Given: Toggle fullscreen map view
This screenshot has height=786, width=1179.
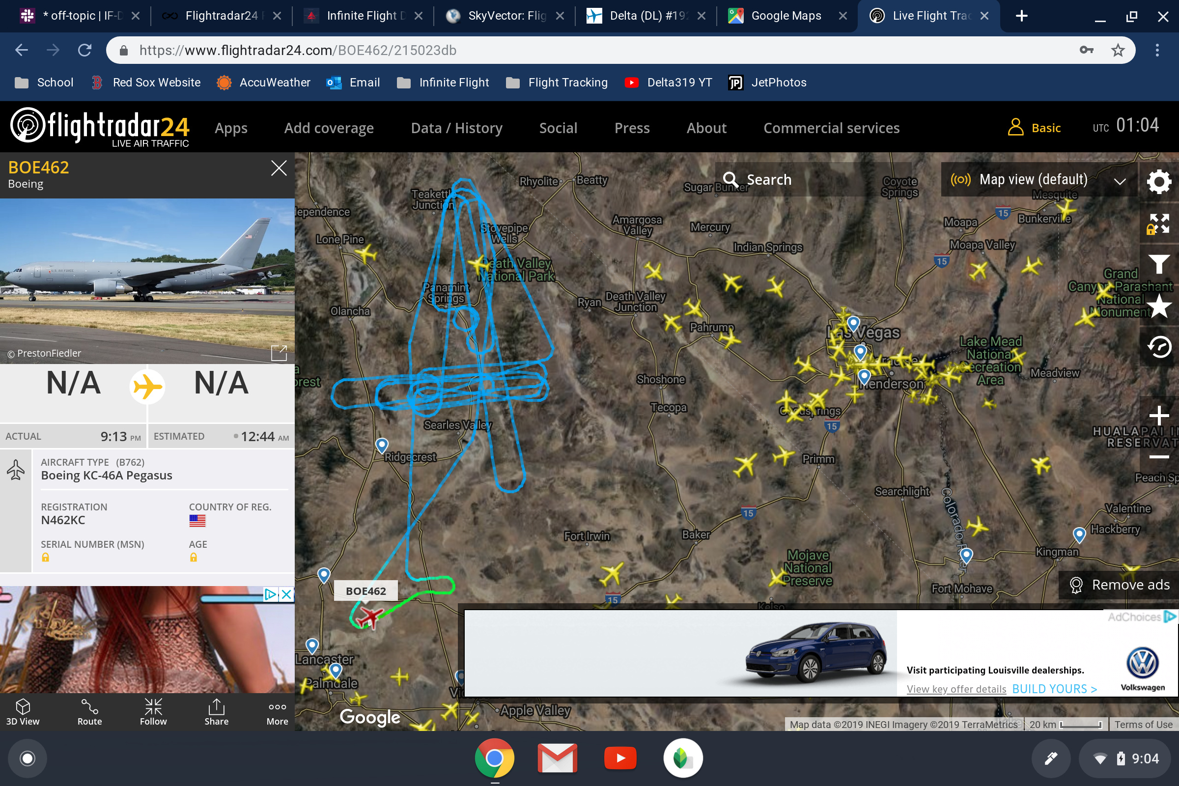Looking at the screenshot, I should 1158,224.
